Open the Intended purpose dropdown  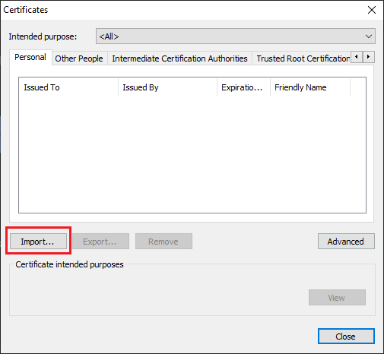pos(236,36)
